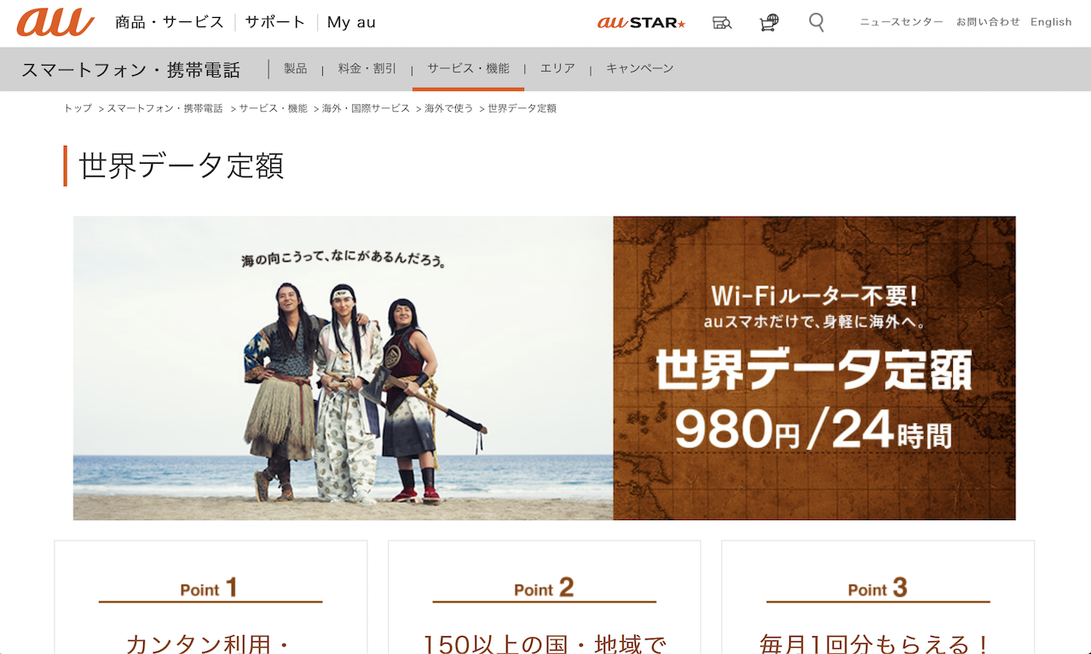This screenshot has width=1091, height=654.
Task: Open the 商品・サービス menu
Action: [170, 22]
